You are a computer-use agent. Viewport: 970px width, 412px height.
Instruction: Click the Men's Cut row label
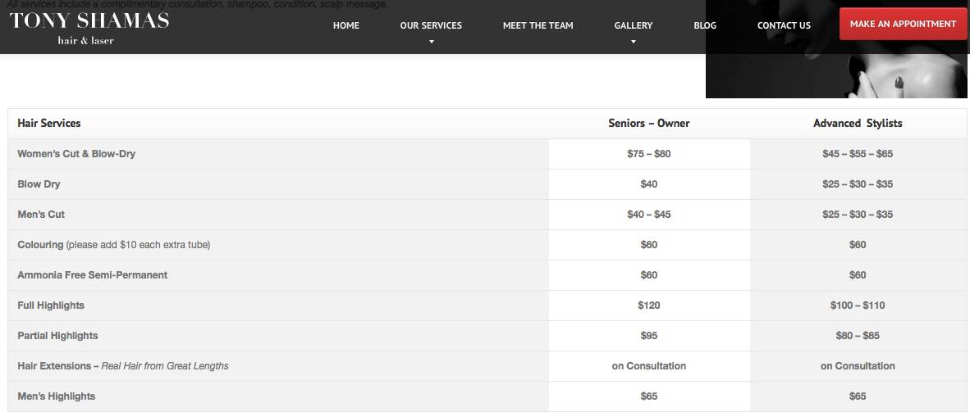coord(41,215)
